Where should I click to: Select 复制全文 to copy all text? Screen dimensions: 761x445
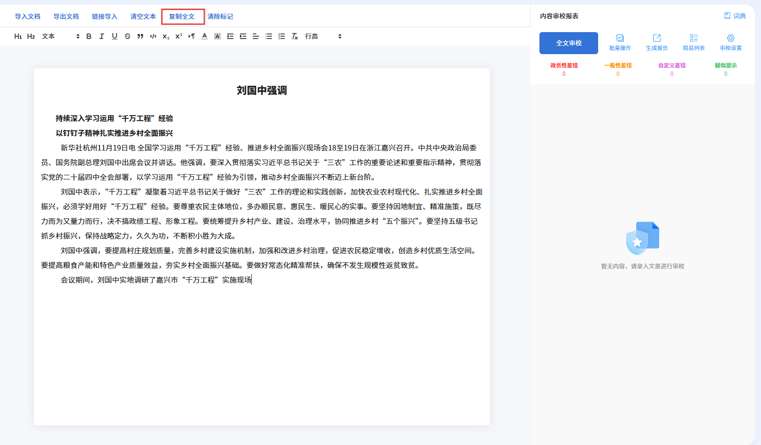point(182,17)
